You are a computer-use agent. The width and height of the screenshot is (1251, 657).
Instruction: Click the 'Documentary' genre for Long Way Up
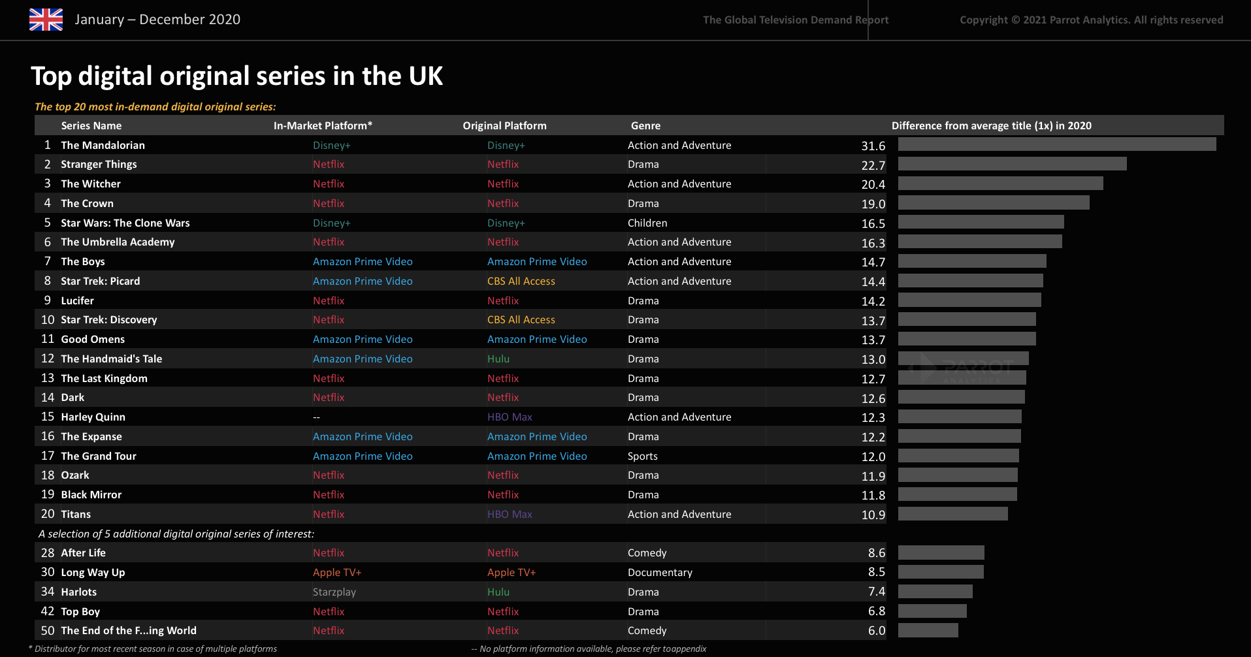tap(660, 573)
